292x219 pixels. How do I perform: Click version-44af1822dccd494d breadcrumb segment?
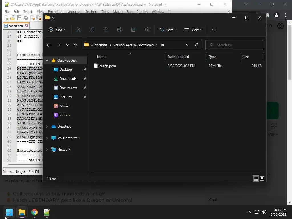click(134, 45)
